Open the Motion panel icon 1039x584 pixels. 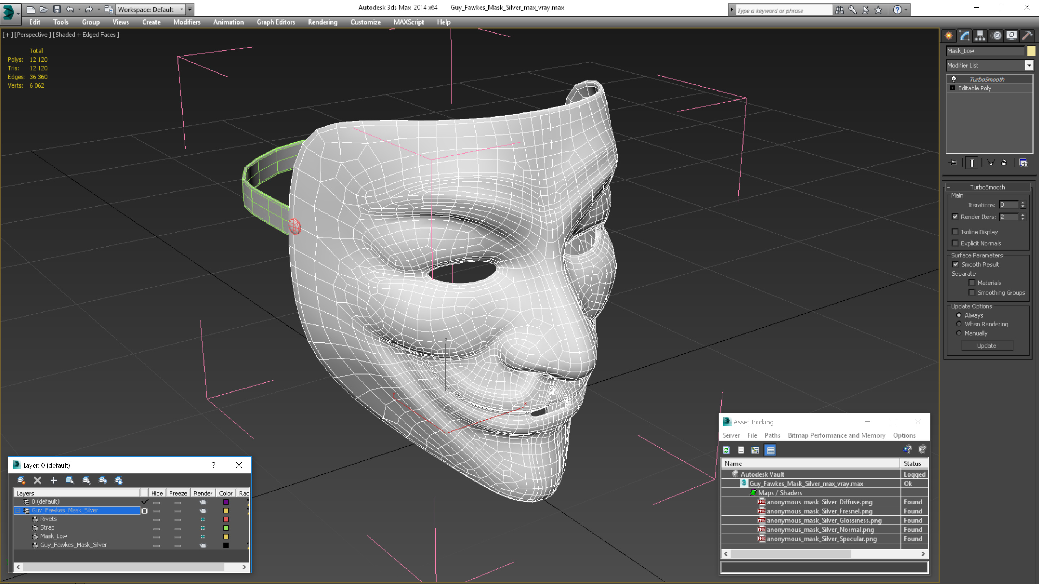point(996,36)
